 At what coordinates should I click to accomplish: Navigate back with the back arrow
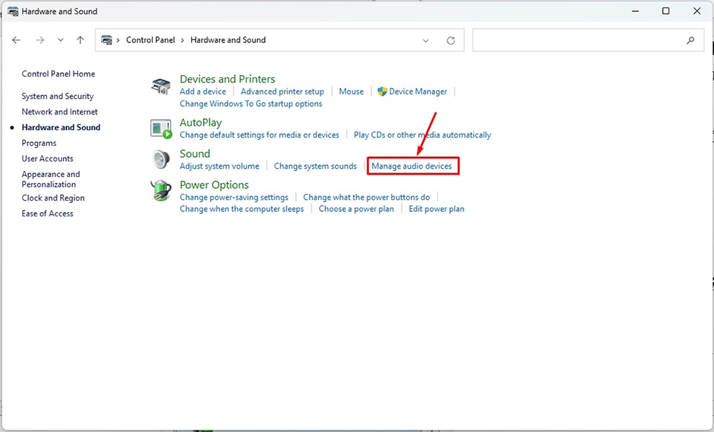click(x=16, y=39)
